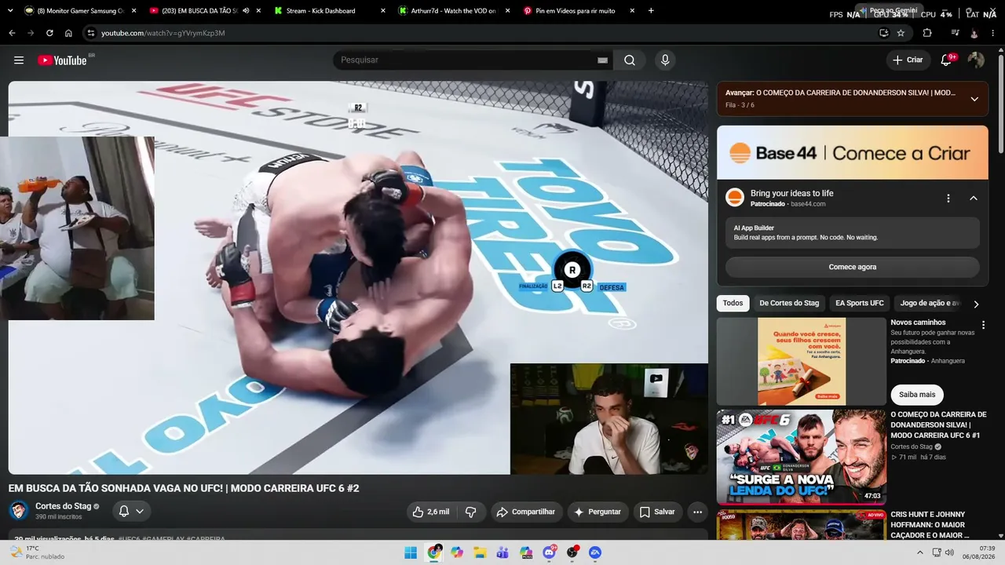Click Saiba mais on Anhanguera ad
1005x565 pixels.
tap(917, 395)
